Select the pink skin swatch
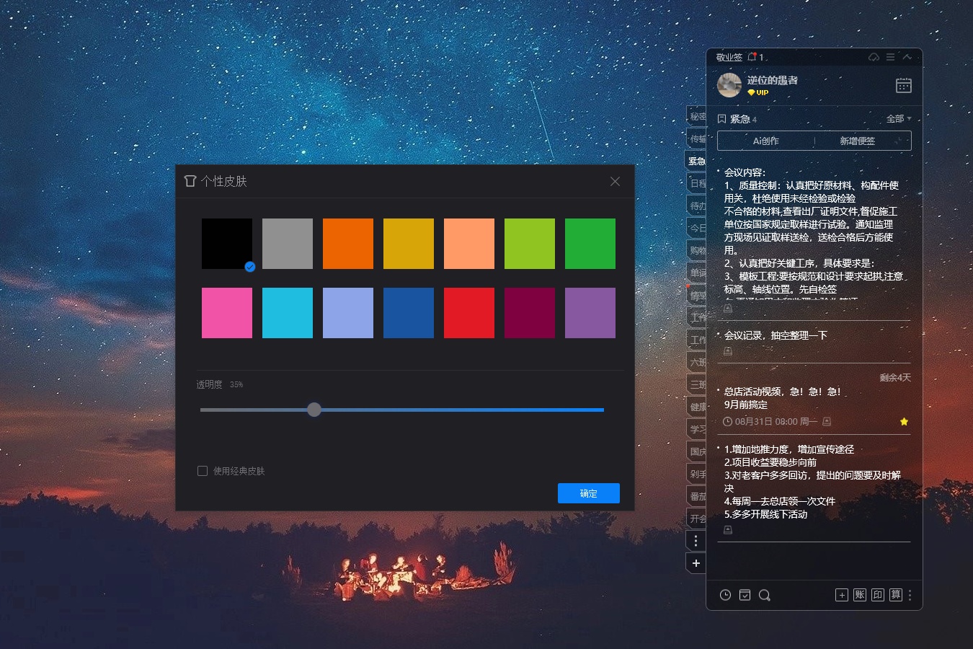The image size is (973, 649). 227,313
